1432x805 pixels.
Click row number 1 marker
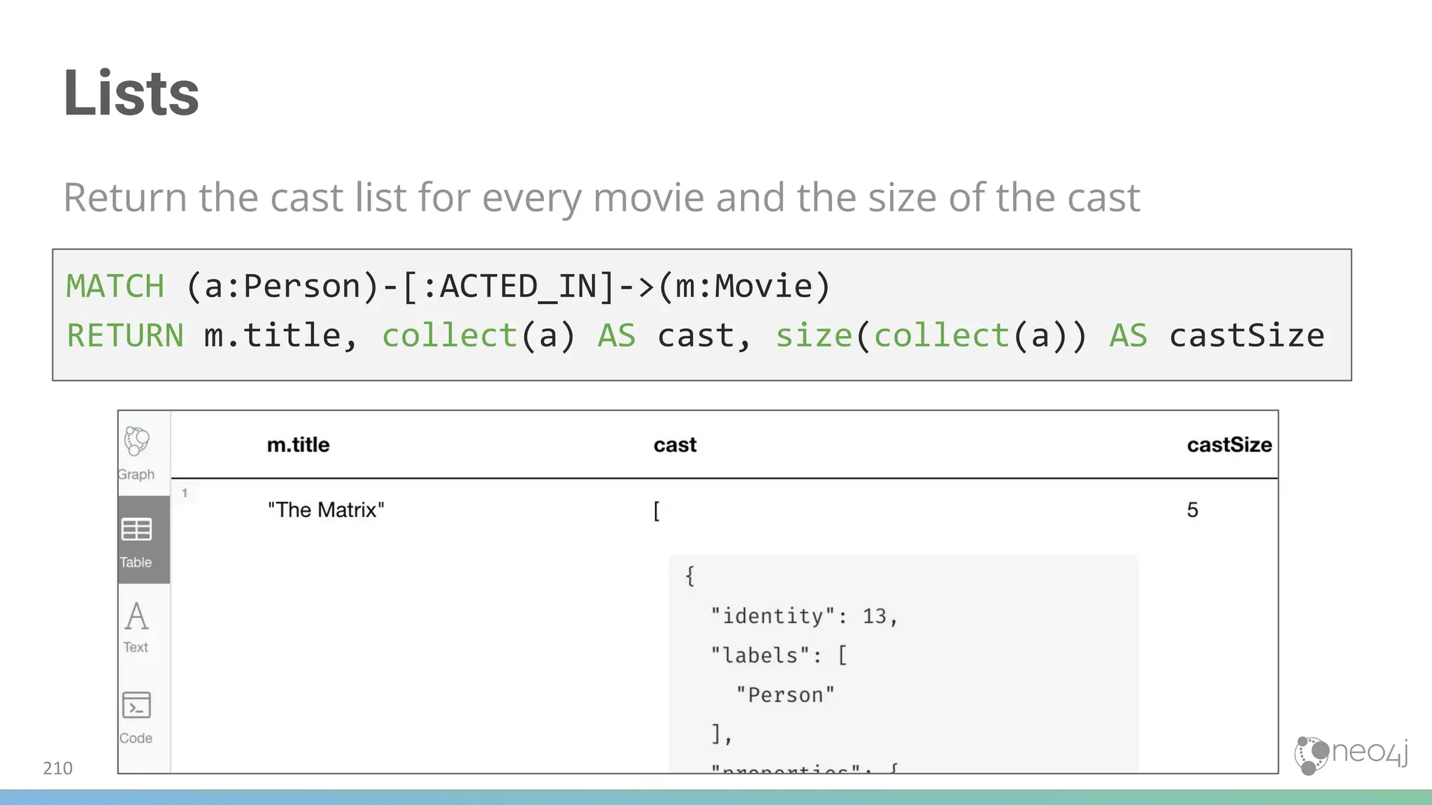tap(185, 493)
